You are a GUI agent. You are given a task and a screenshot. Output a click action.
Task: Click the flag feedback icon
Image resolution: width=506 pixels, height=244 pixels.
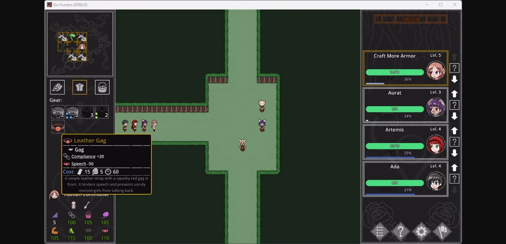click(x=442, y=231)
